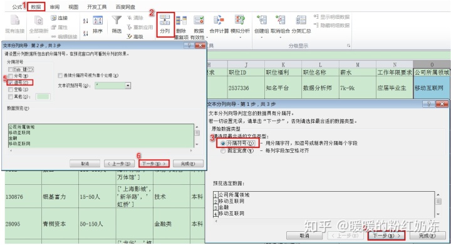The height and width of the screenshot is (245, 451).
Task: Check 连续分隔符号视为单个处理 checkbox
Action: point(60,75)
